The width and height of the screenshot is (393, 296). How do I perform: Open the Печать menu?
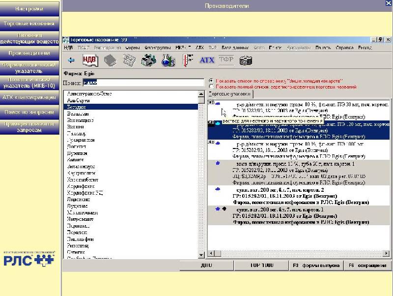point(323,48)
